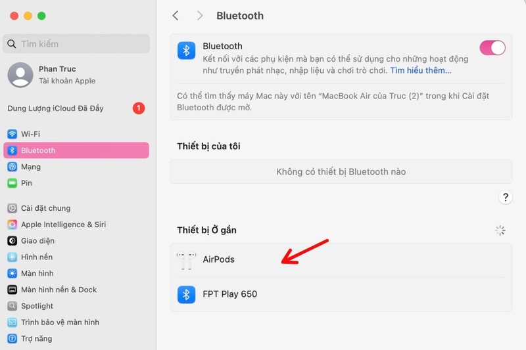Viewport: 526px width, 350px height.
Task: Open the Tìm hiểu thêm link
Action: pos(420,70)
